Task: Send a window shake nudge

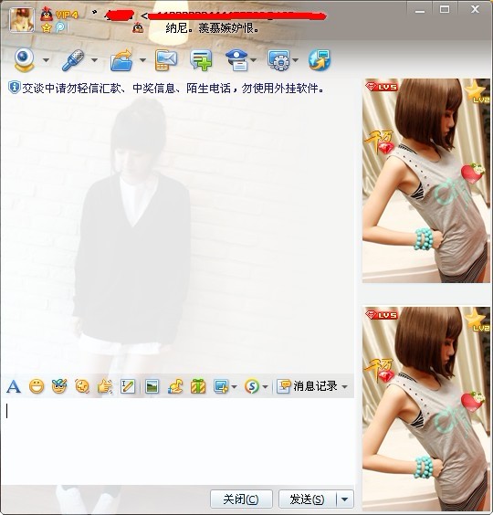Action: coord(82,386)
